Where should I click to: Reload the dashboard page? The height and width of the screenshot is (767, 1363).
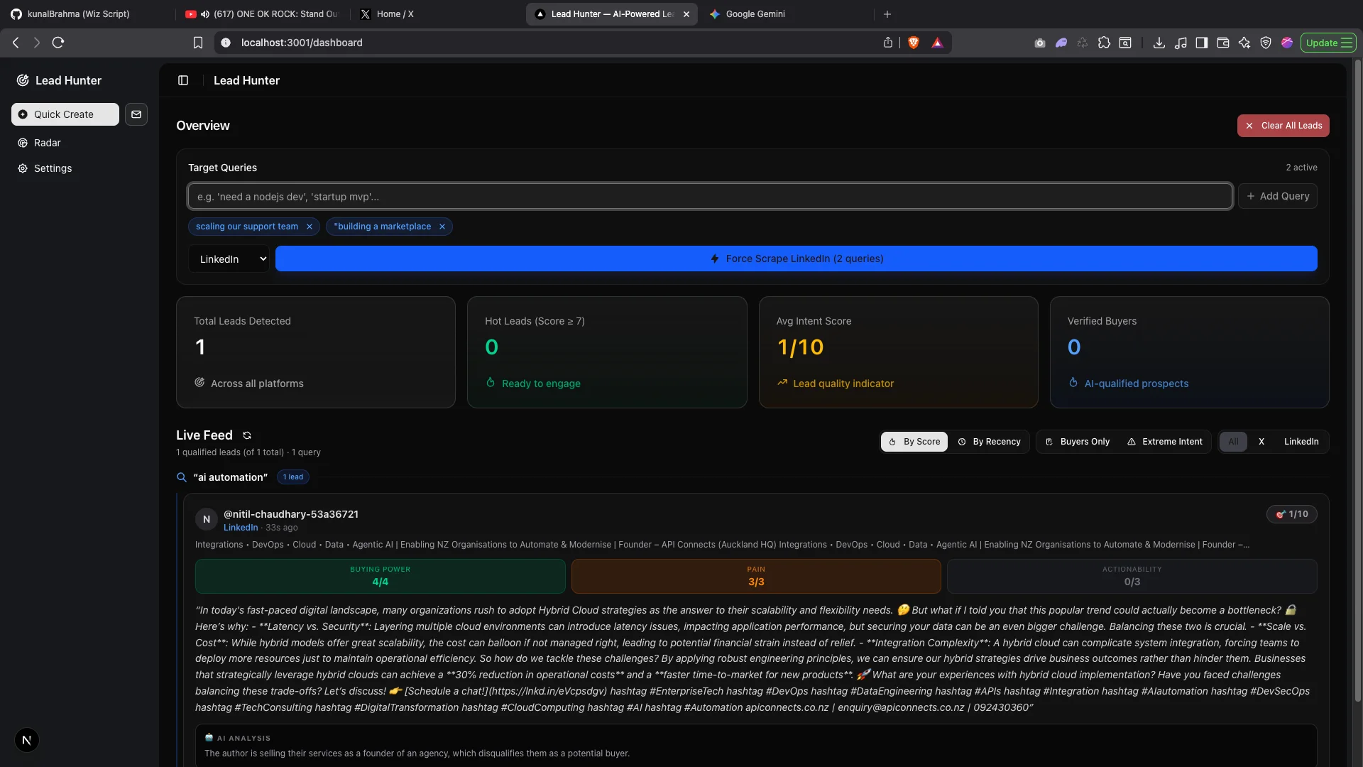pyautogui.click(x=58, y=43)
